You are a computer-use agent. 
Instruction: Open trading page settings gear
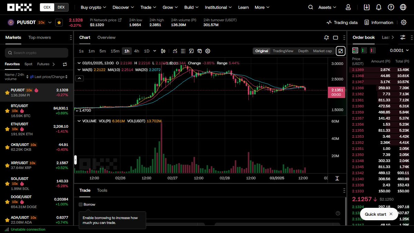(404, 22)
